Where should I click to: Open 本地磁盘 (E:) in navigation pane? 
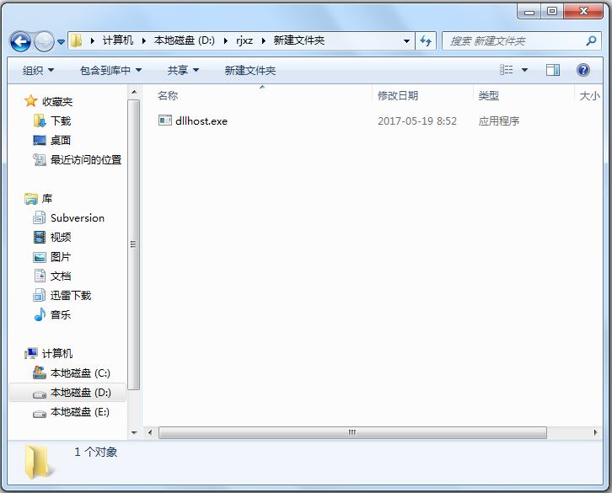tap(80, 412)
